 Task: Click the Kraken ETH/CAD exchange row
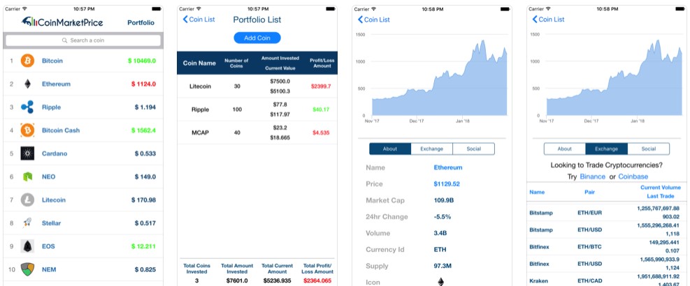605,280
